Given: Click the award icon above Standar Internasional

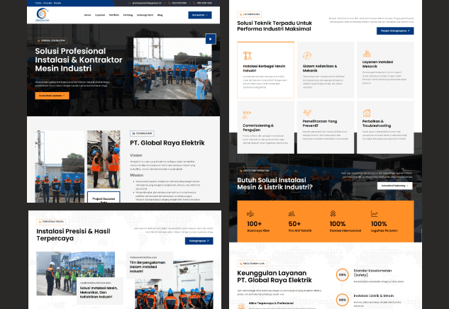Looking at the screenshot, I should tap(333, 213).
